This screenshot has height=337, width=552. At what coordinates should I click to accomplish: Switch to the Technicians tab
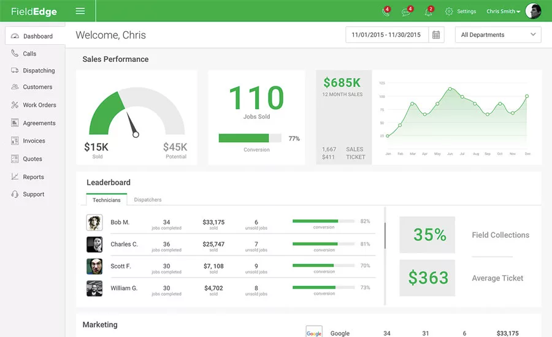click(x=106, y=200)
